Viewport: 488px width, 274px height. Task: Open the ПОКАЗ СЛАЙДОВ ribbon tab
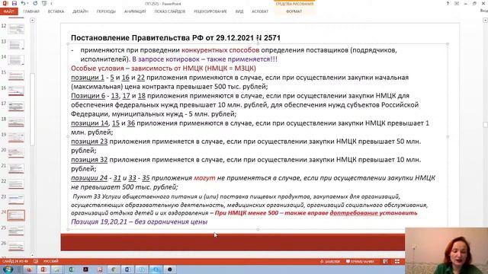[170, 11]
